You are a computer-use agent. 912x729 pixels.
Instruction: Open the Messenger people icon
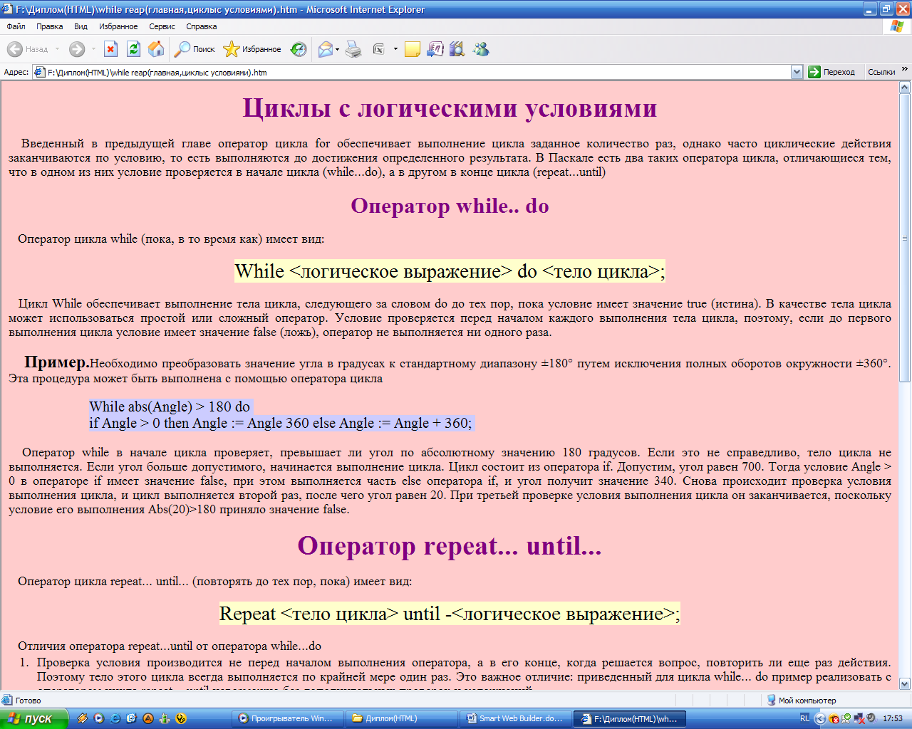(x=482, y=49)
